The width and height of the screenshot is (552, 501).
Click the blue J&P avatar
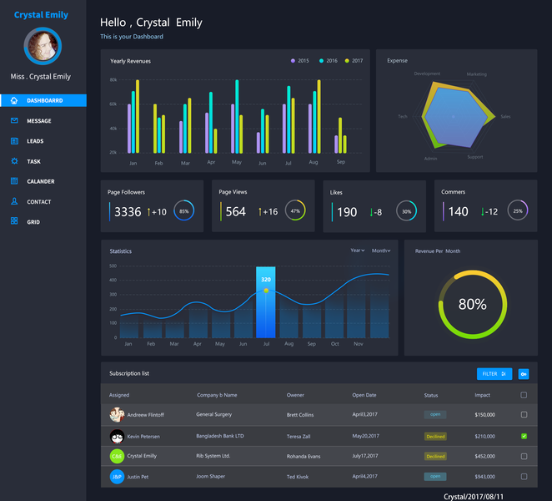tap(117, 477)
